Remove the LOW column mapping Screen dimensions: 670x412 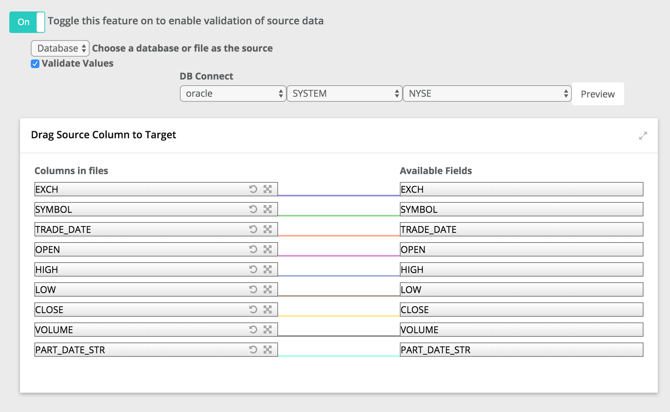click(x=268, y=289)
